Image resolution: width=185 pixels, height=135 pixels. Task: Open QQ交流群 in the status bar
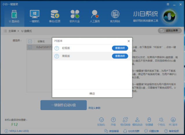tap(131, 131)
